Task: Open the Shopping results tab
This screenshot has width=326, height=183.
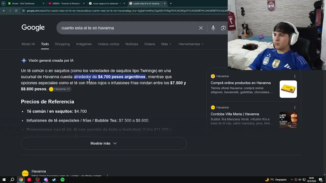Action: tap(62, 44)
